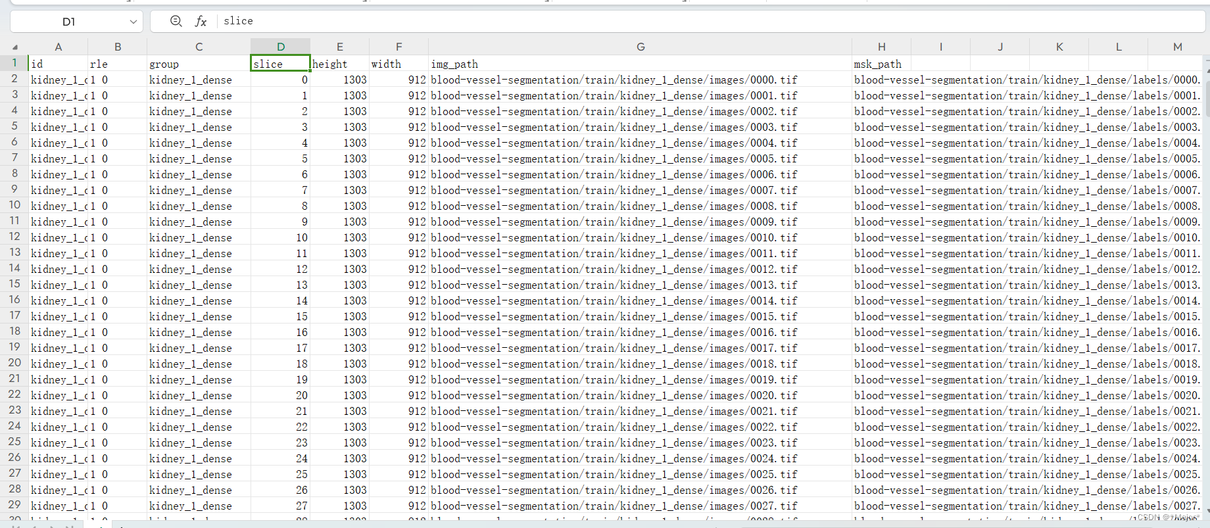The width and height of the screenshot is (1210, 528).
Task: Select column G header
Action: coord(640,47)
